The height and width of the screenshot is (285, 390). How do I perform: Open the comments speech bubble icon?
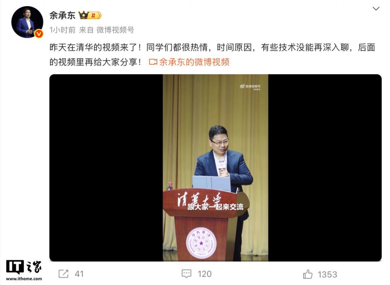click(186, 274)
